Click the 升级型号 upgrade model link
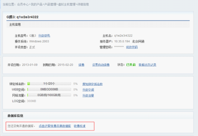198x136 pixels. (x=44, y=36)
